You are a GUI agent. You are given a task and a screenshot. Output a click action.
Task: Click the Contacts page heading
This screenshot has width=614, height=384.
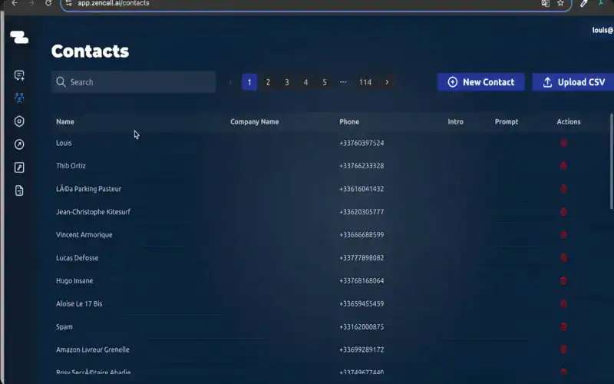90,51
